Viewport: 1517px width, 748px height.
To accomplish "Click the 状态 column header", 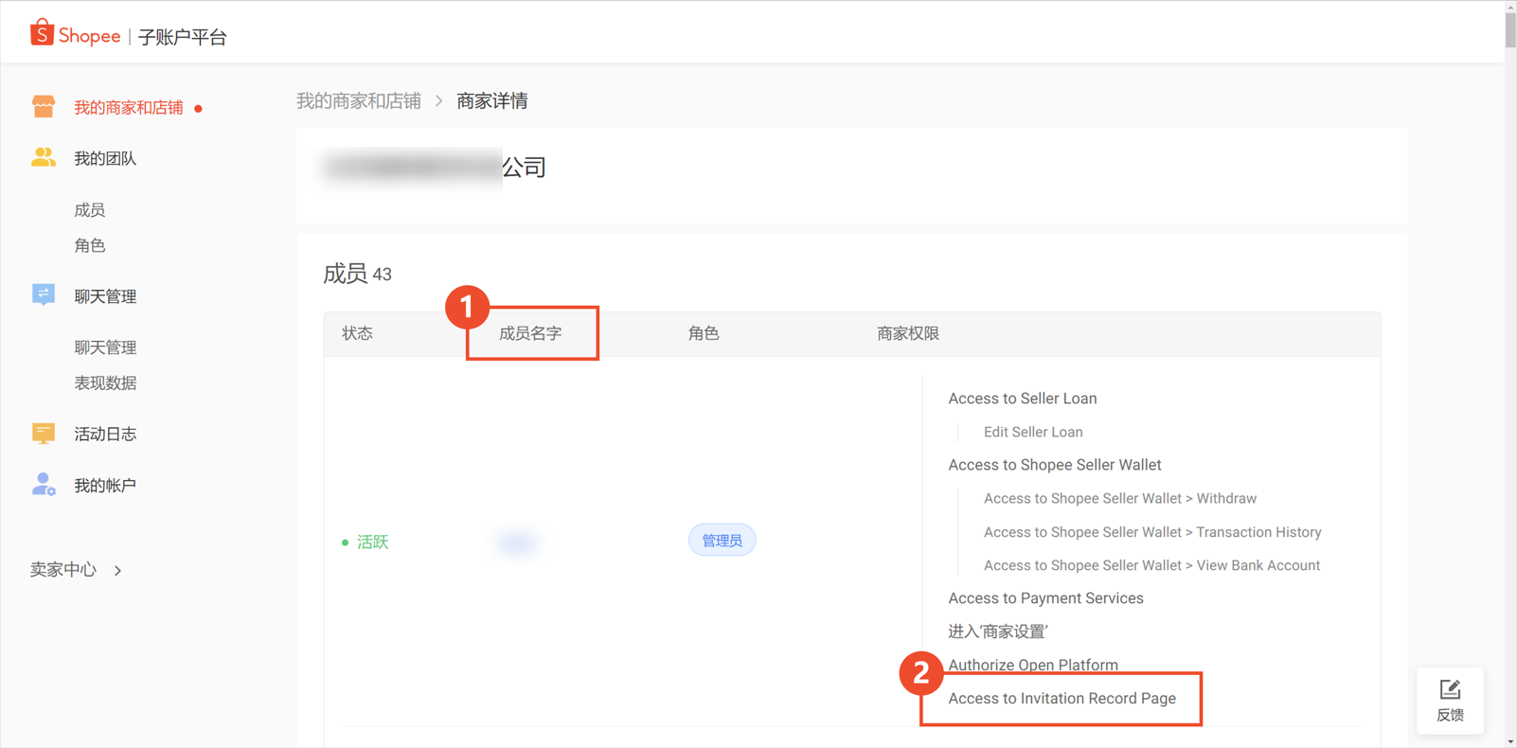I will click(358, 333).
